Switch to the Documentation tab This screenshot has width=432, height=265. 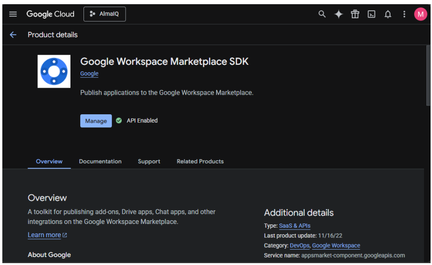tap(100, 161)
